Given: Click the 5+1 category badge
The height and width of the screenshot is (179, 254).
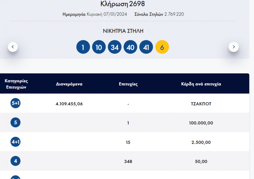Looking at the screenshot, I should [x=15, y=103].
